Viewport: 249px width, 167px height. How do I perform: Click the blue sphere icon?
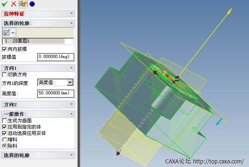32,4
